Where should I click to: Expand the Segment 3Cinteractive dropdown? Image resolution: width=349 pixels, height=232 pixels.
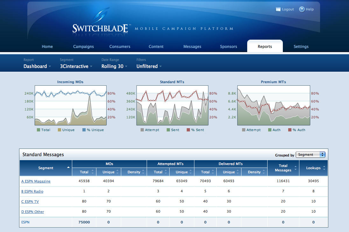pyautogui.click(x=76, y=66)
